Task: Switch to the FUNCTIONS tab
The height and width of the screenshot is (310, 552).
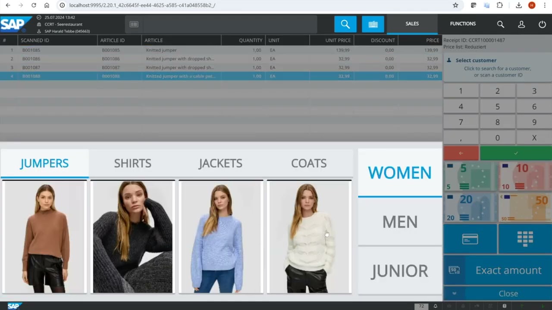Action: click(x=463, y=24)
